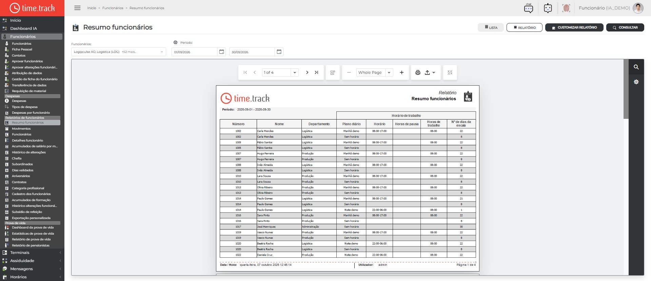Toggle the report edit fields icon
Image resolution: width=651 pixels, height=281 pixels.
(x=333, y=72)
